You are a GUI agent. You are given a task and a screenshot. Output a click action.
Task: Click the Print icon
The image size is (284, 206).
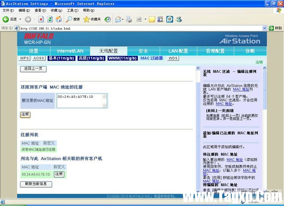[x=129, y=19]
